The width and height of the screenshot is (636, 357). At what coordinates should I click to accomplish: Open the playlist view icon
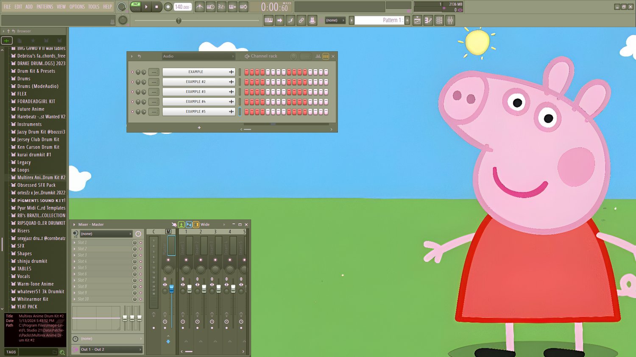click(417, 20)
